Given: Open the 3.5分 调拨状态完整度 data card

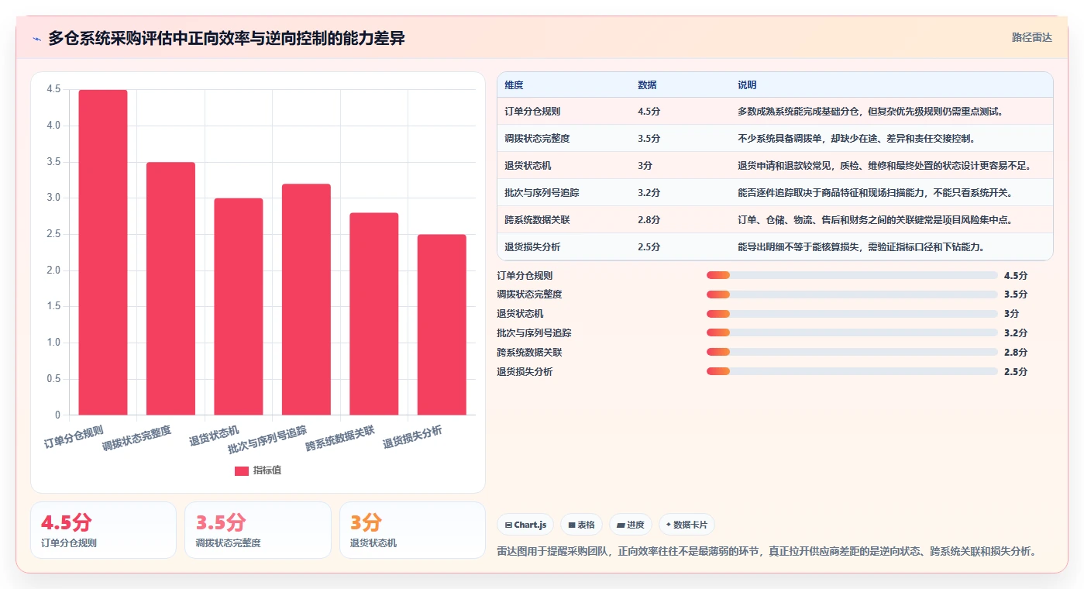Looking at the screenshot, I should [258, 530].
